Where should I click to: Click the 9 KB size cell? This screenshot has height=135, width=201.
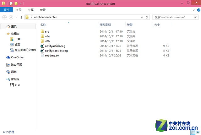[166, 46]
